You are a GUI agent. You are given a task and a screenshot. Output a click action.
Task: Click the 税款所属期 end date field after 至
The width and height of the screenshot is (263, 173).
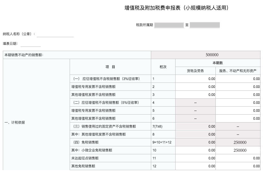205,25
